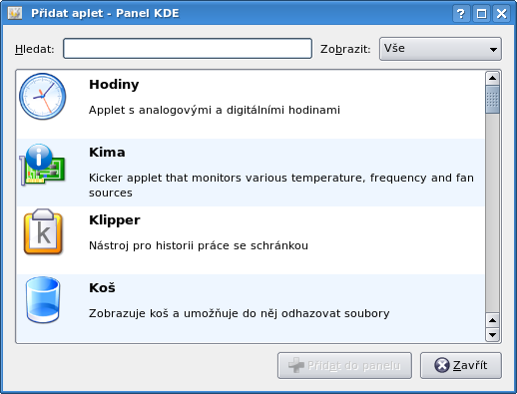Viewport: 517px width, 394px height.
Task: Click the Přidat do panelu button
Action: (344, 366)
